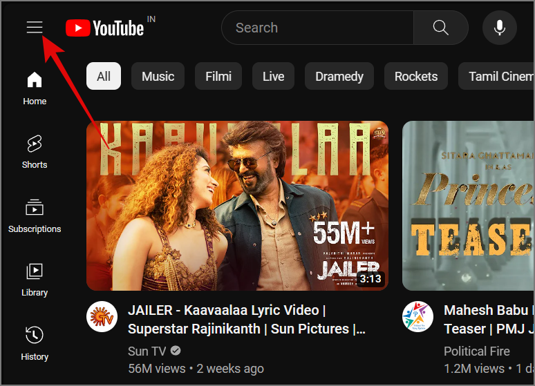Select the Music filter chip
Screen dimensions: 535x386
[x=158, y=76]
